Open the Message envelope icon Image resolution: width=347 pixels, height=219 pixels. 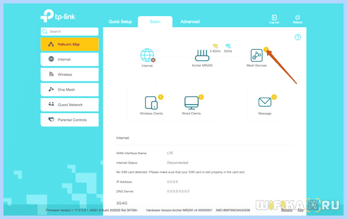[x=265, y=102]
